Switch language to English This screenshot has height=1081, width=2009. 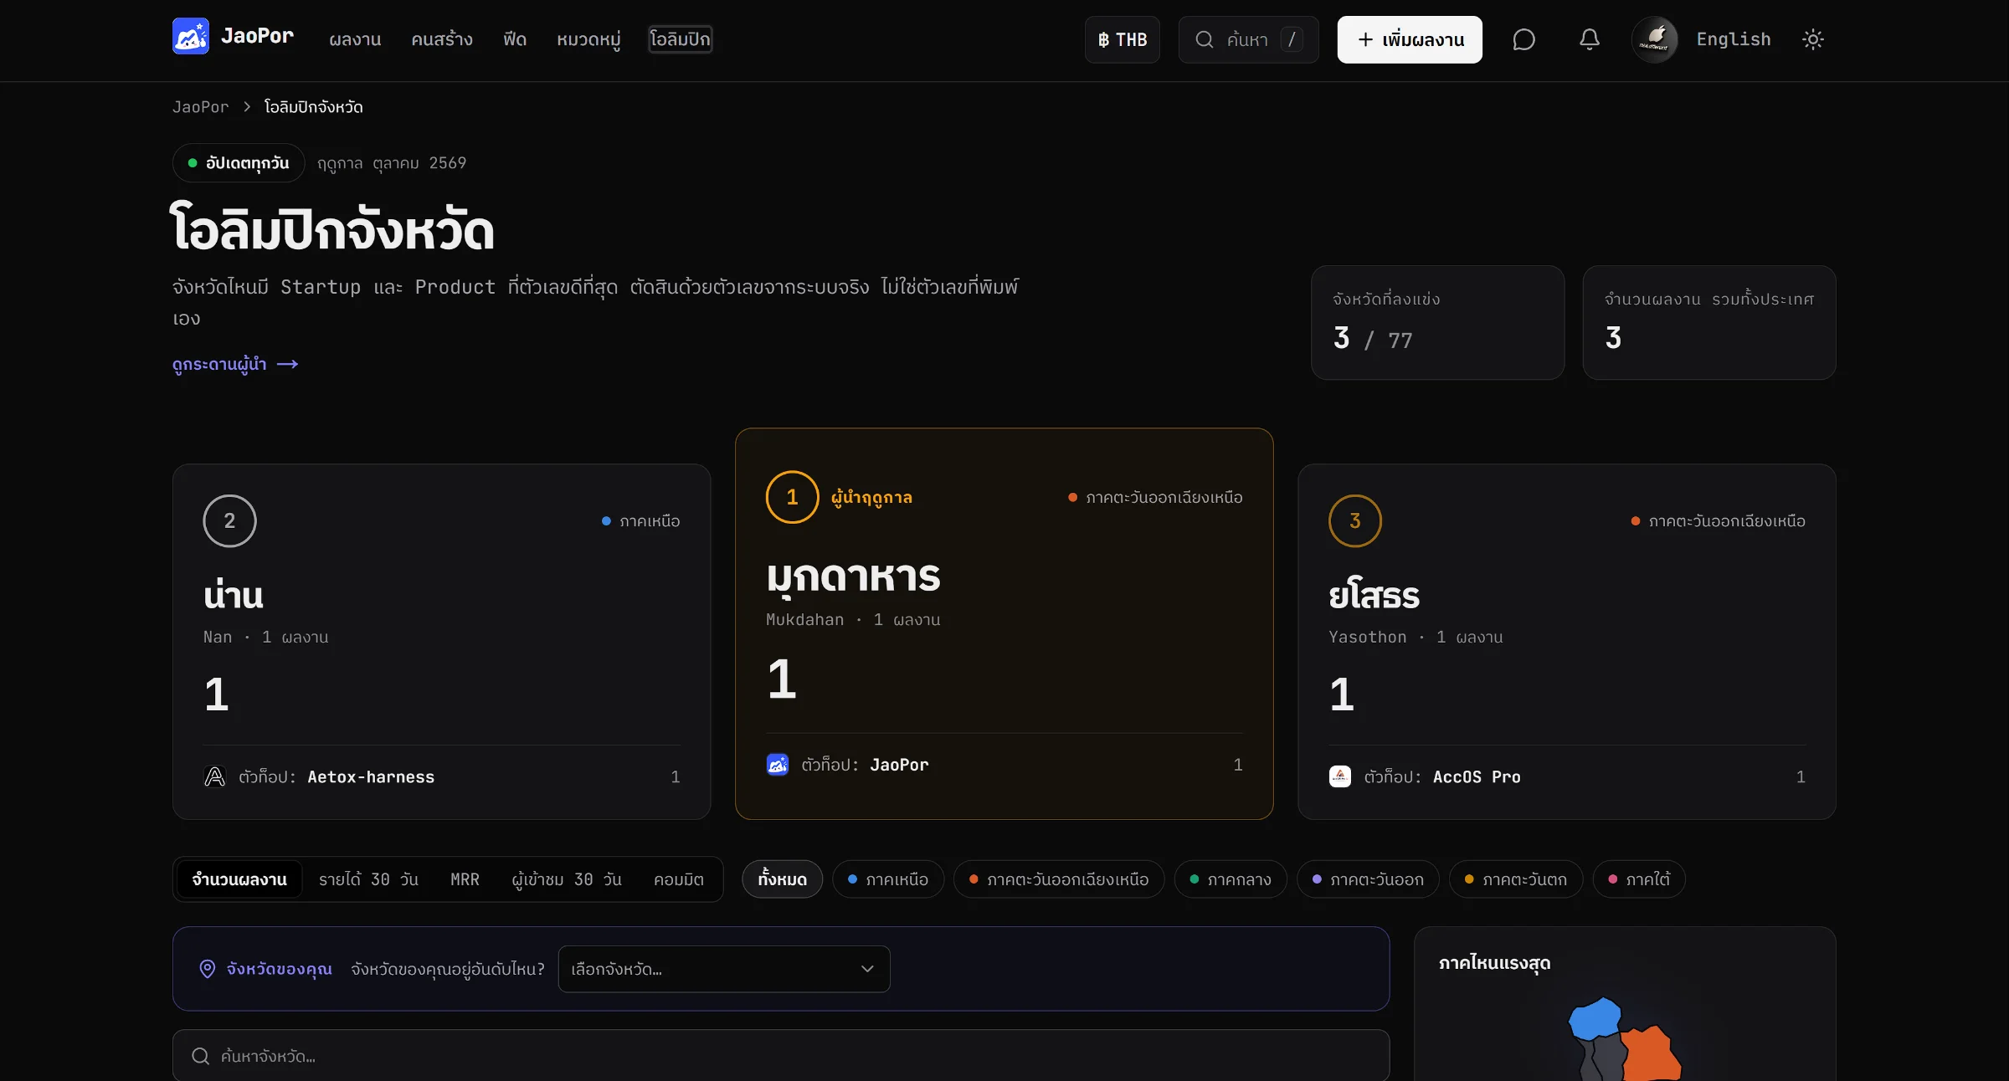tap(1734, 39)
